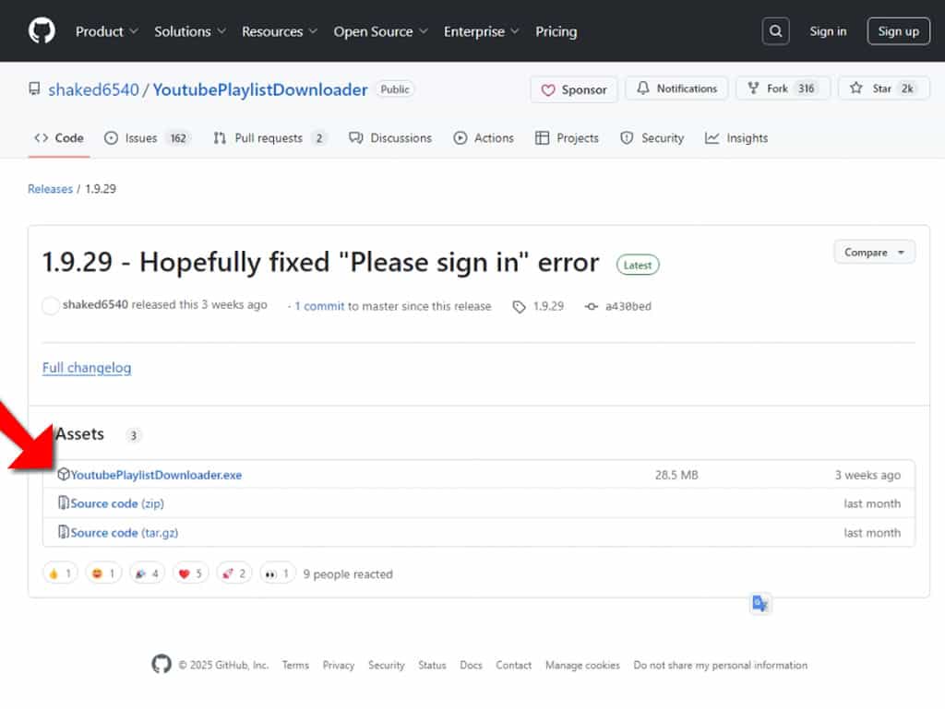Open the Status footer link
The height and width of the screenshot is (709, 945).
(432, 665)
